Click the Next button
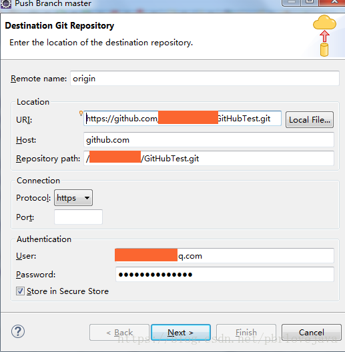The image size is (345, 352). 181,332
